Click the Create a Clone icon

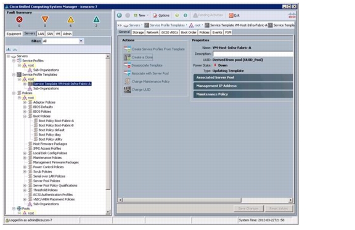(127, 57)
